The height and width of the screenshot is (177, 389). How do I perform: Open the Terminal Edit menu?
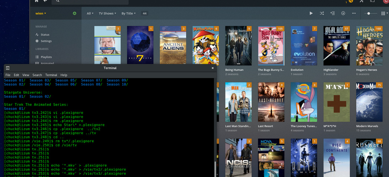(x=16, y=75)
